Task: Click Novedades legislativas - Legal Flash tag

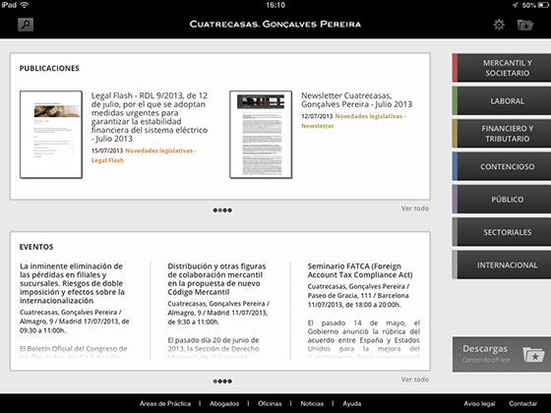Action: (x=144, y=155)
